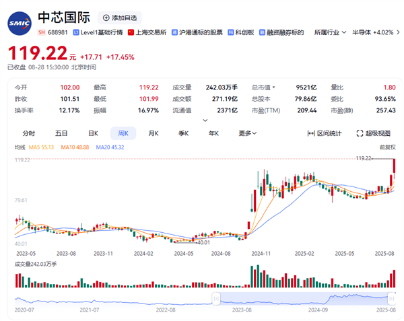
Task: Add stock via 添加自选 button
Action: [119, 18]
